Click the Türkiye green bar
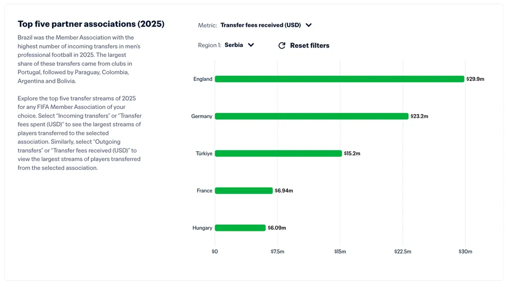Screen dimensions: 508x284 (x=278, y=154)
